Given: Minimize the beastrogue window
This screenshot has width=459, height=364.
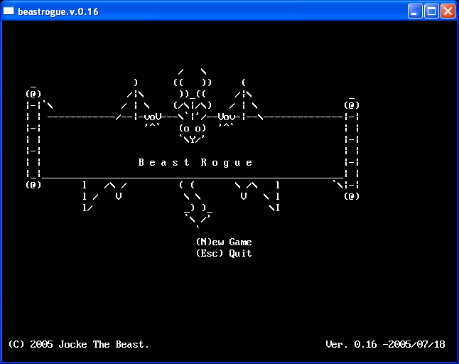Looking at the screenshot, I should (415, 11).
